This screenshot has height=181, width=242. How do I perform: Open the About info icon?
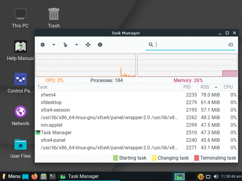coord(100,45)
